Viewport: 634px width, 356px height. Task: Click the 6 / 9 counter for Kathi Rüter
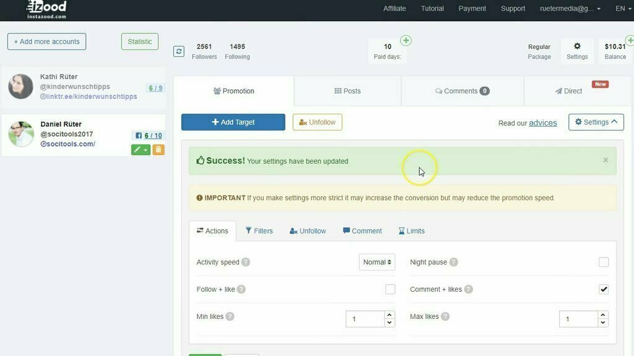[155, 88]
